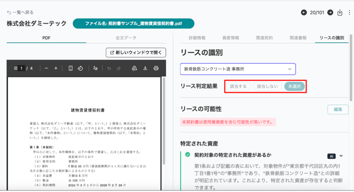This screenshot has width=354, height=192.
Task: Click the red 本契約書は使用権資産 notice
Action: click(228, 122)
